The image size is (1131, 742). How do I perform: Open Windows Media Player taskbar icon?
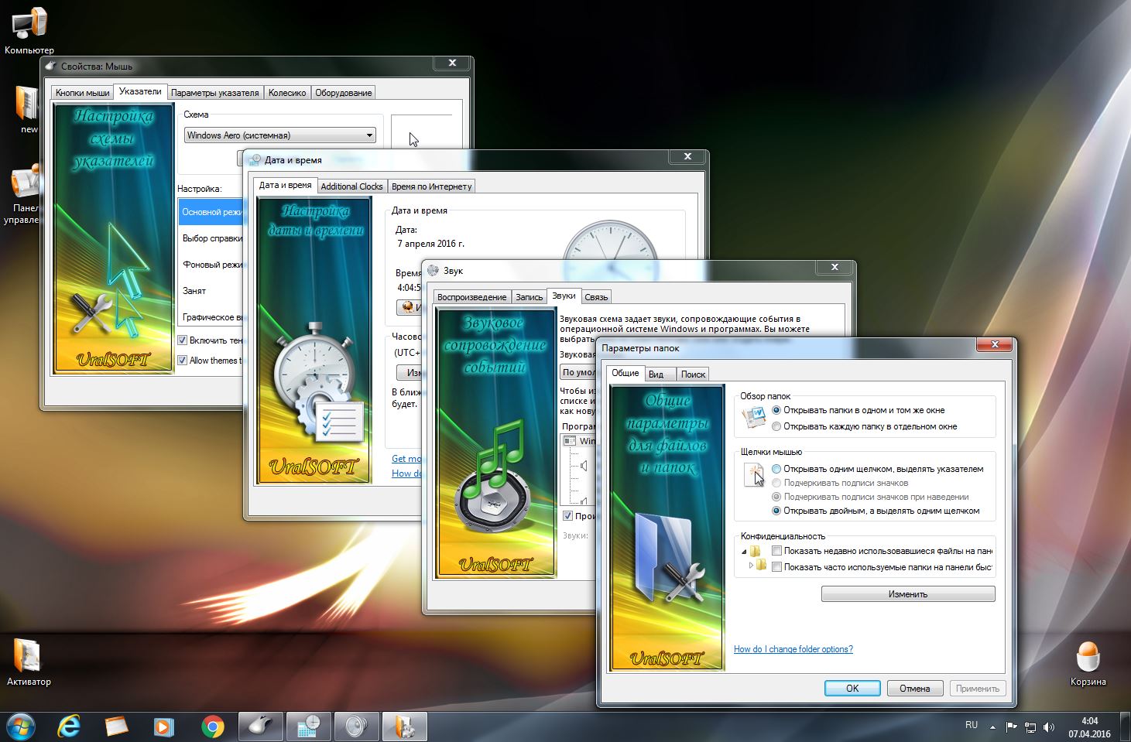[163, 727]
